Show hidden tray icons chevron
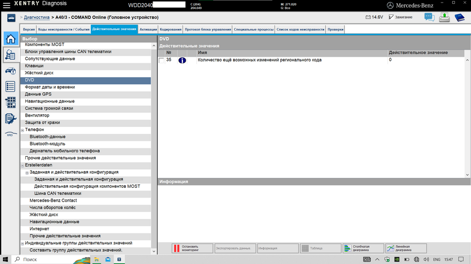This screenshot has height=264, width=471. (377, 259)
